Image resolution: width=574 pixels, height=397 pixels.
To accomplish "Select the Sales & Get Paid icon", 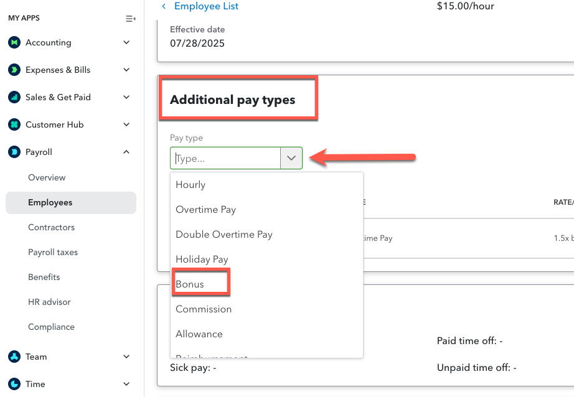I will (x=14, y=97).
